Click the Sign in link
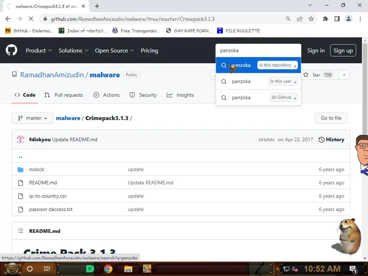The width and height of the screenshot is (368, 276). (x=316, y=50)
